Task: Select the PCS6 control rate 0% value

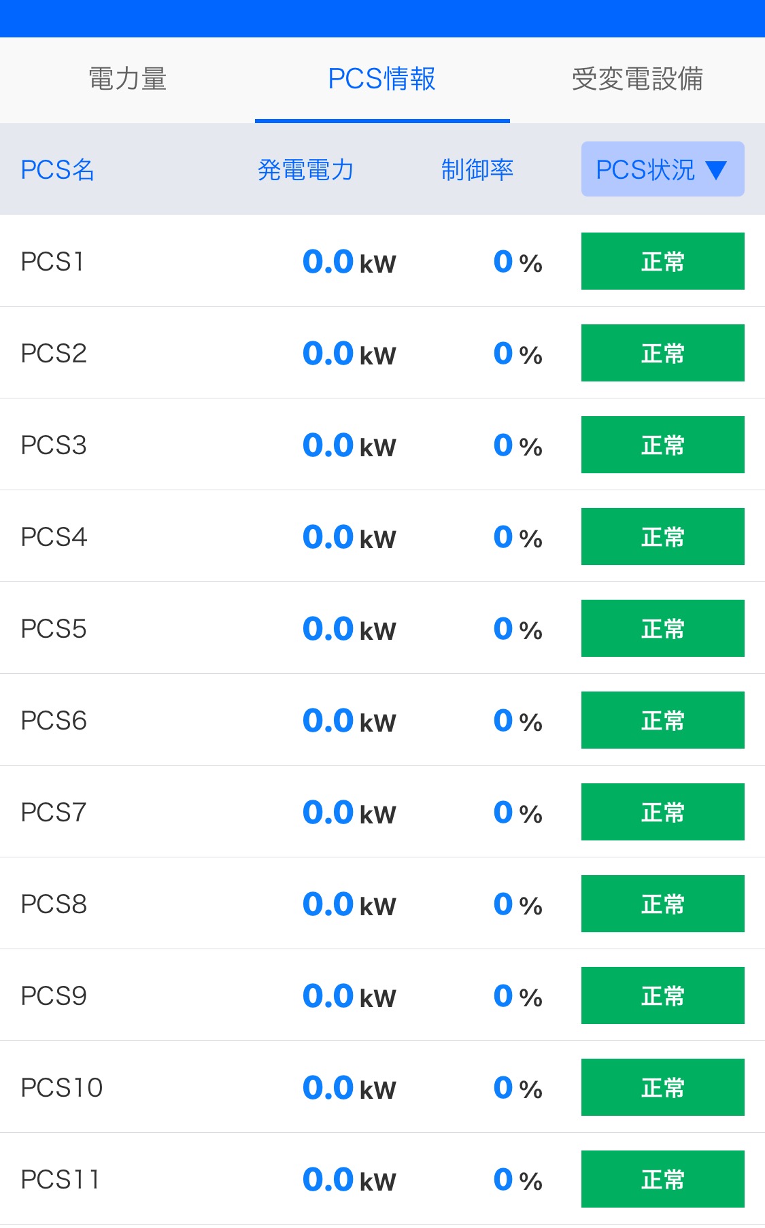Action: (x=517, y=721)
